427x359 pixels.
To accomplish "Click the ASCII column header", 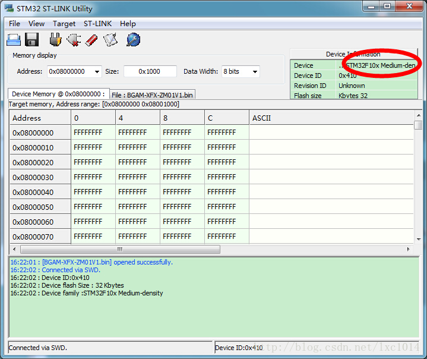I will pyautogui.click(x=331, y=118).
